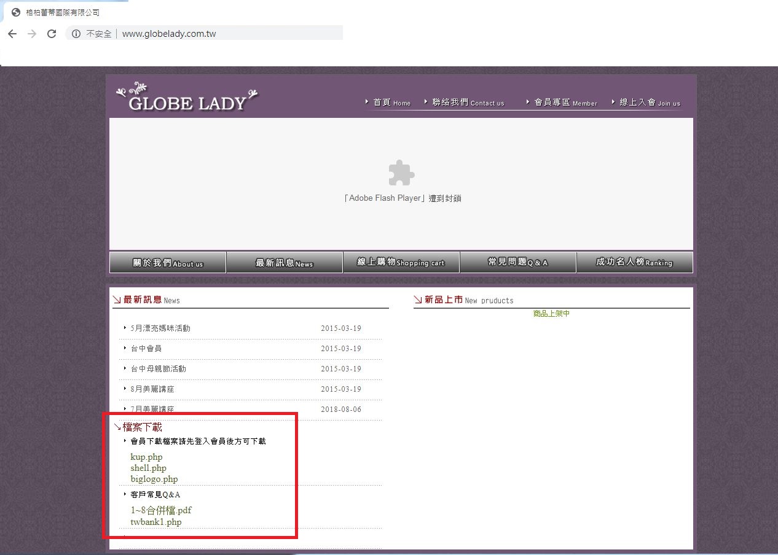Open news item 台中母親節活動
The image size is (778, 555).
(x=158, y=369)
